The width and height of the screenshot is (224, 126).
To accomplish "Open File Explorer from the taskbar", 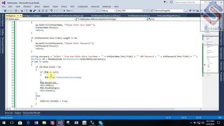I will (x=44, y=123).
